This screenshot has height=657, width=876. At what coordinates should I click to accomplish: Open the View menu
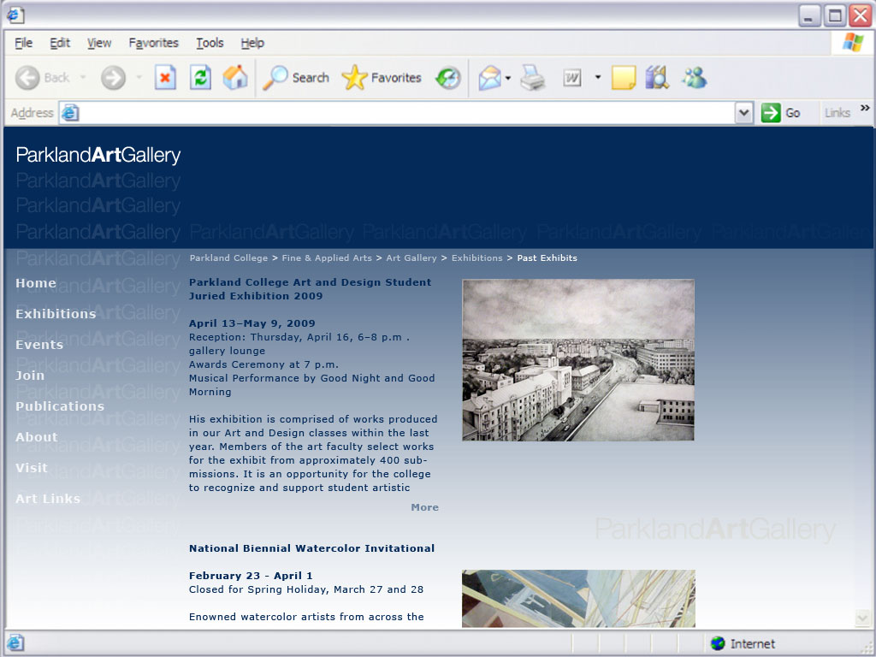pyautogui.click(x=99, y=43)
